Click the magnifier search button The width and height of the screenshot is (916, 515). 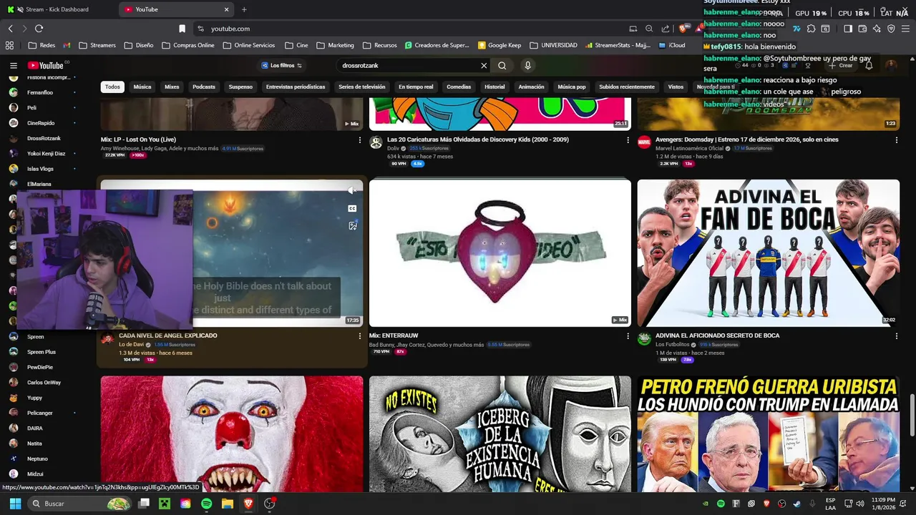point(502,65)
